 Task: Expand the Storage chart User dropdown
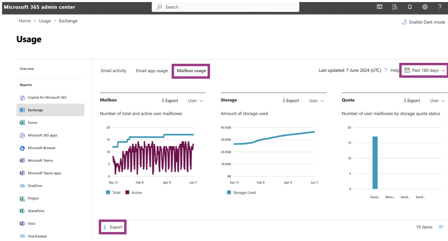pos(316,101)
